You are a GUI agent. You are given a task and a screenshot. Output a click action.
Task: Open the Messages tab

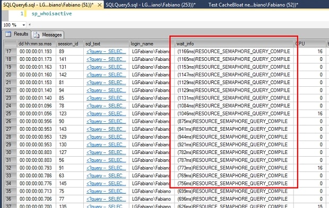pyautogui.click(x=48, y=35)
